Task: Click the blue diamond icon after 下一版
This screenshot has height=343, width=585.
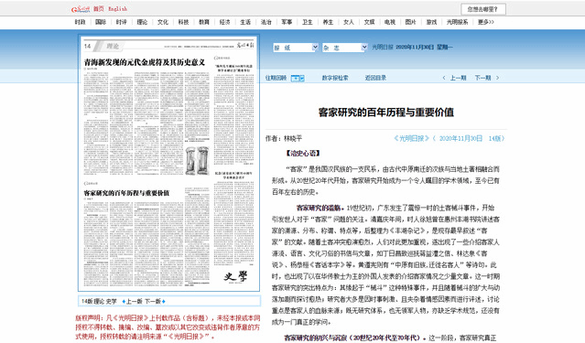Action: tap(163, 301)
